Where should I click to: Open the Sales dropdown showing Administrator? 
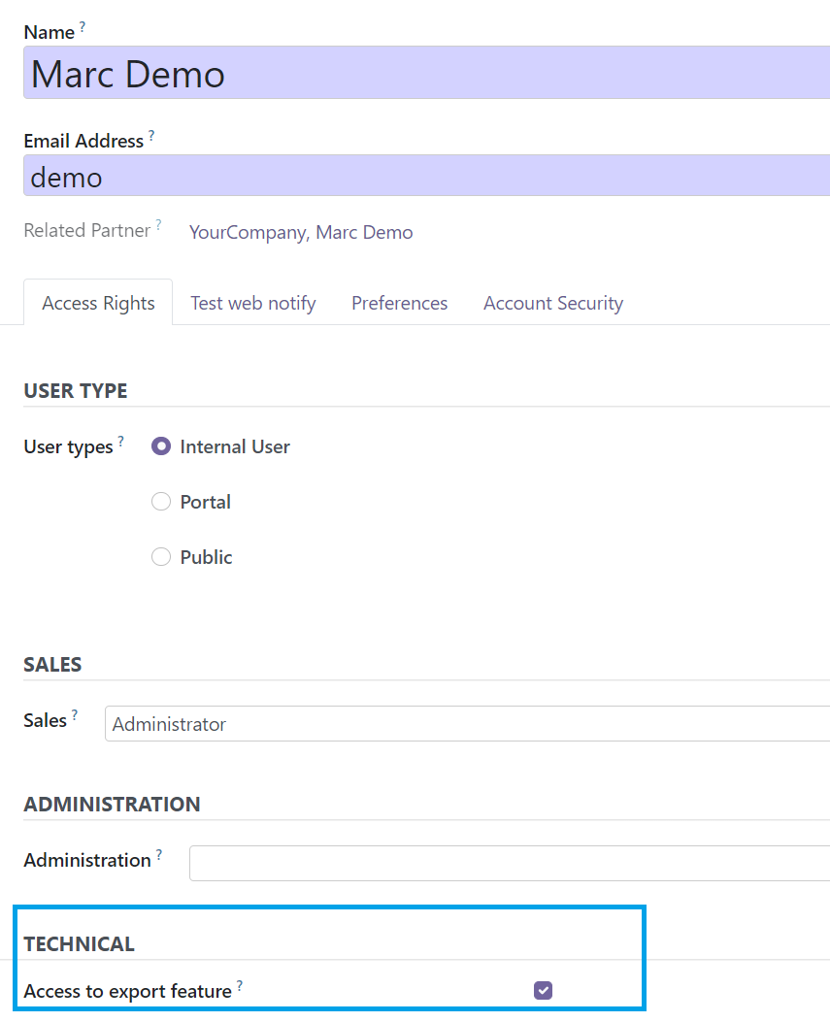(x=467, y=723)
